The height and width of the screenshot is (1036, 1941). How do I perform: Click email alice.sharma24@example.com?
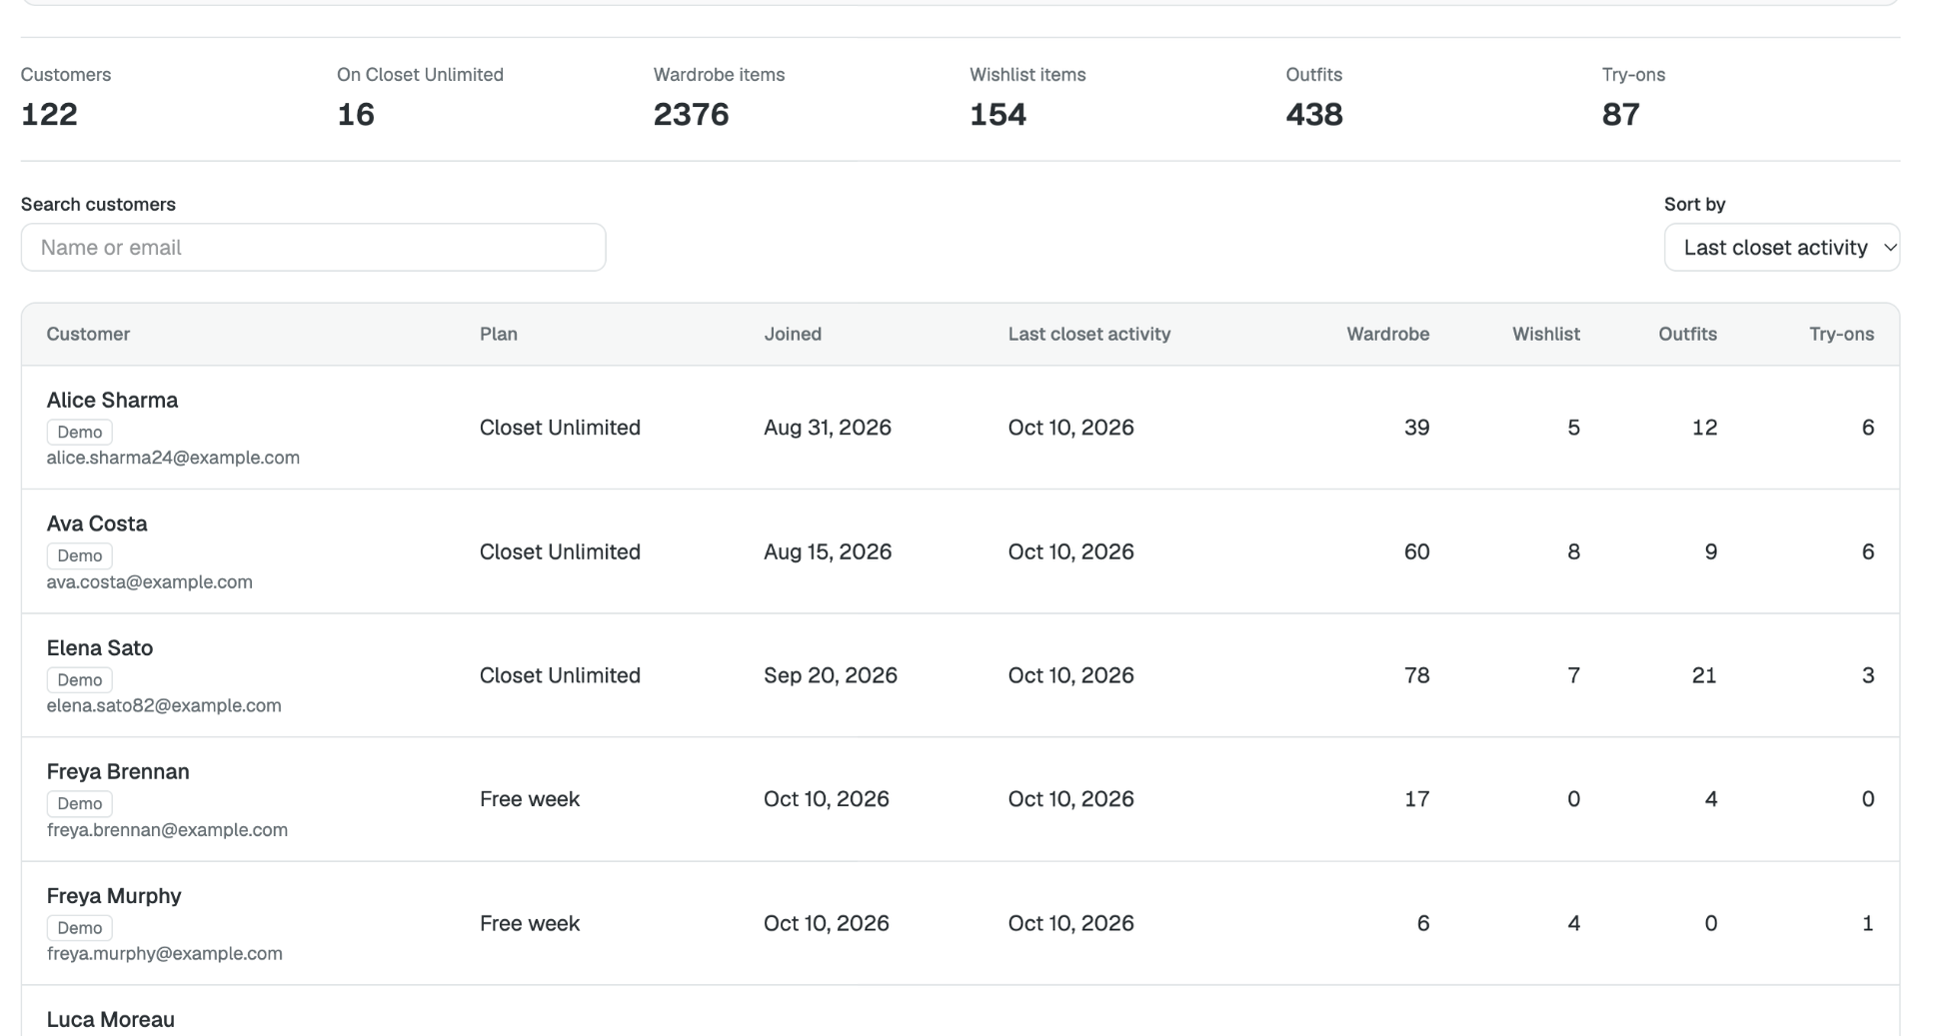click(x=173, y=458)
